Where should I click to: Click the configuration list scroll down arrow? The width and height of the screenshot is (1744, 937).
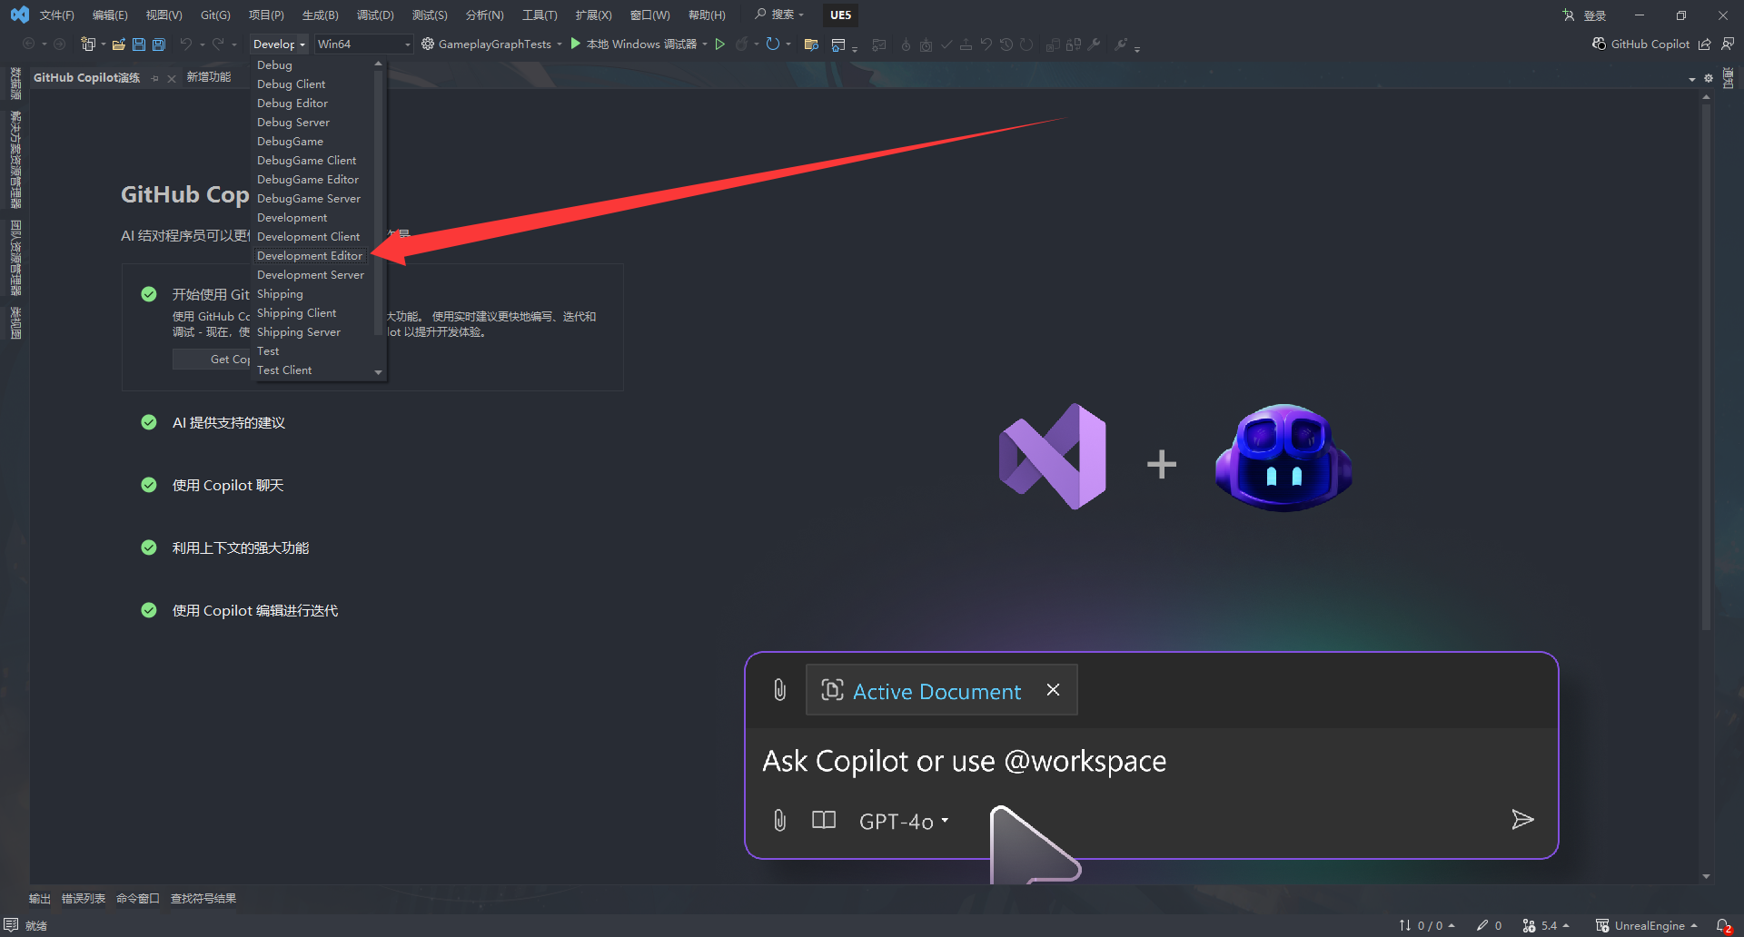click(x=379, y=372)
